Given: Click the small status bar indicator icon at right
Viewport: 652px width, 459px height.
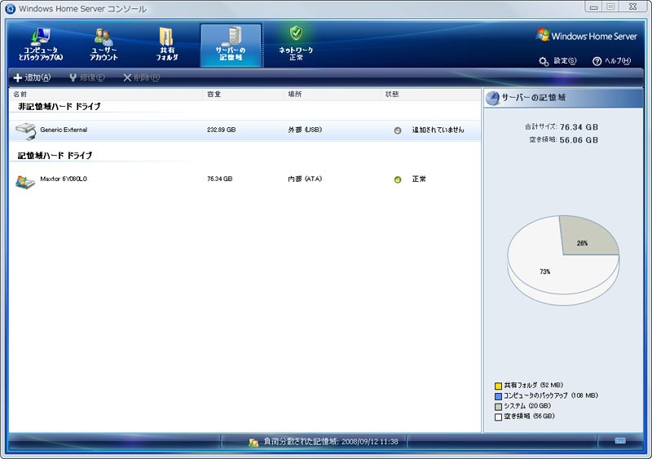Looking at the screenshot, I should (x=619, y=441).
